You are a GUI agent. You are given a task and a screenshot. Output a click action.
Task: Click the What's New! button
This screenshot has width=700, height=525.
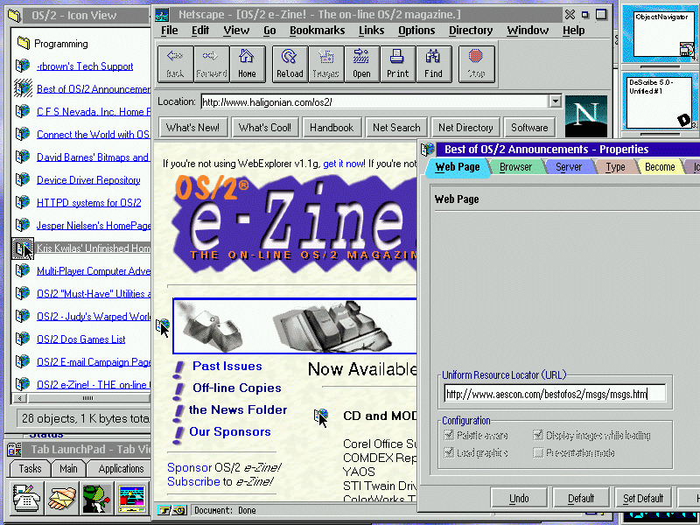(192, 128)
